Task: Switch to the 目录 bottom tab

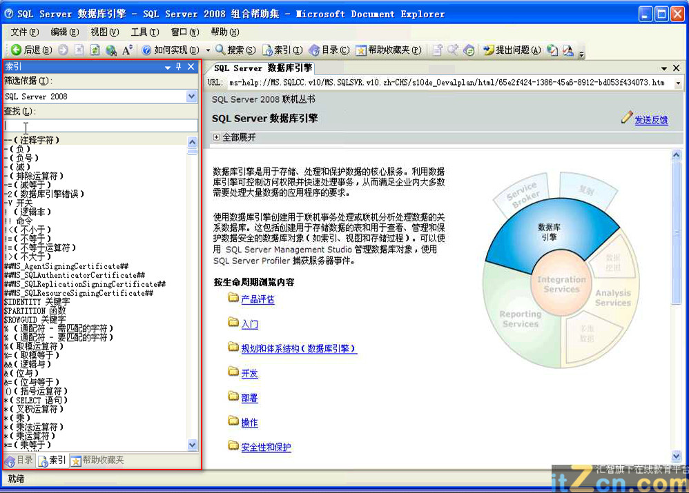Action: click(19, 460)
